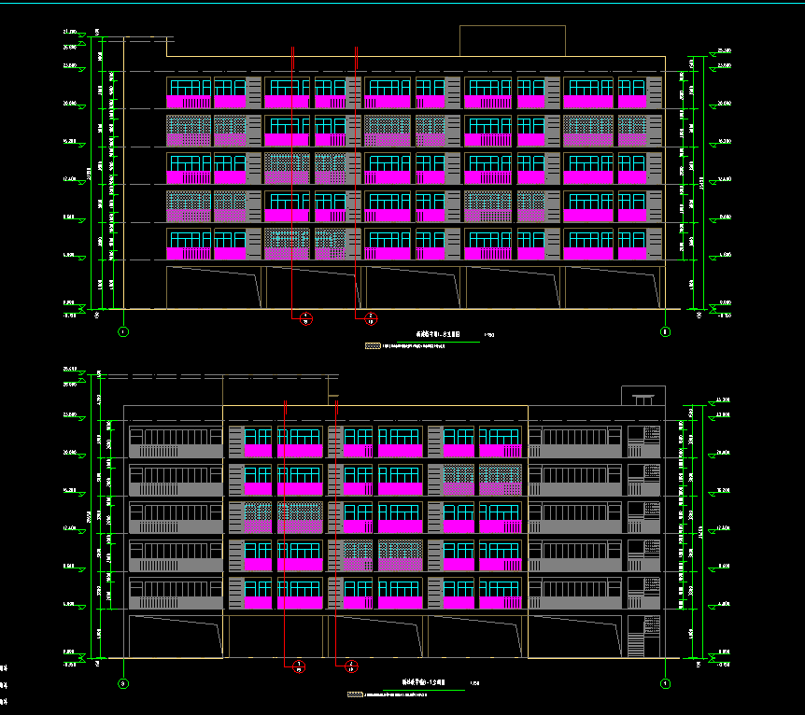Select top-left magenta balcony panel on top elevation
This screenshot has width=805, height=715.
pos(189,101)
